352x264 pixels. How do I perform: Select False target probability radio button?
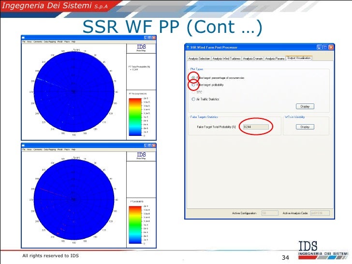click(x=193, y=85)
